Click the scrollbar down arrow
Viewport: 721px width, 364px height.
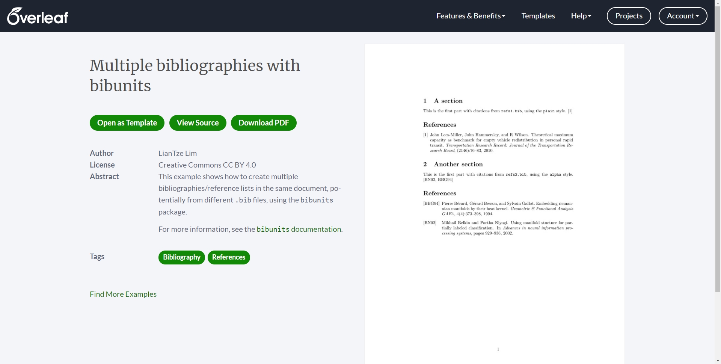[x=718, y=361]
